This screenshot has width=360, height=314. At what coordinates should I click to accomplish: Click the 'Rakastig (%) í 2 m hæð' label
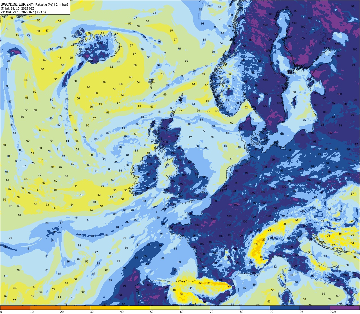(x=52, y=4)
